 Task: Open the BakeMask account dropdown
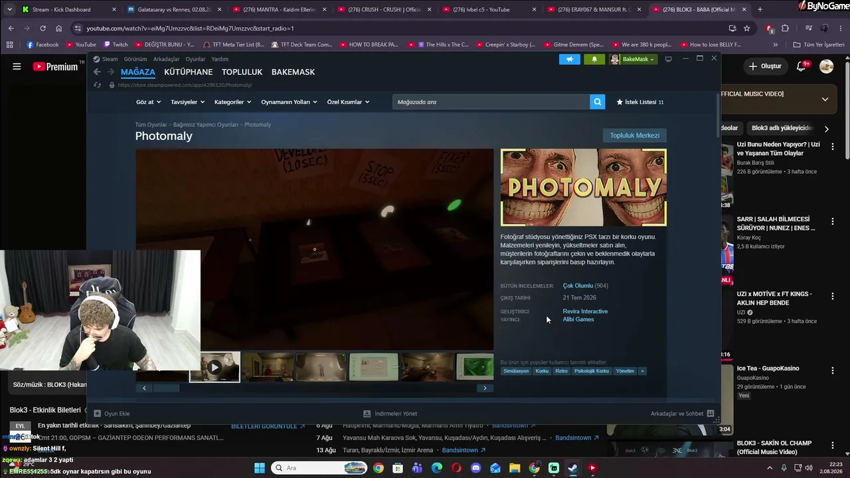coord(633,59)
